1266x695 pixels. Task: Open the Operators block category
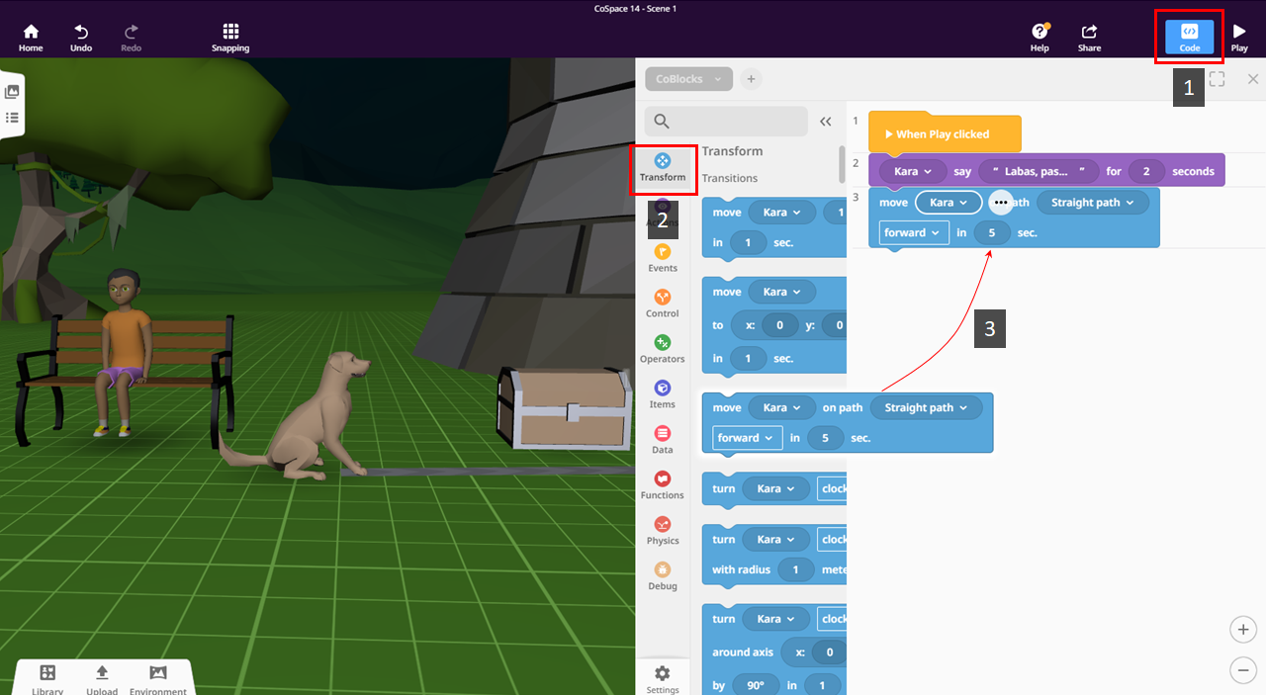click(663, 350)
